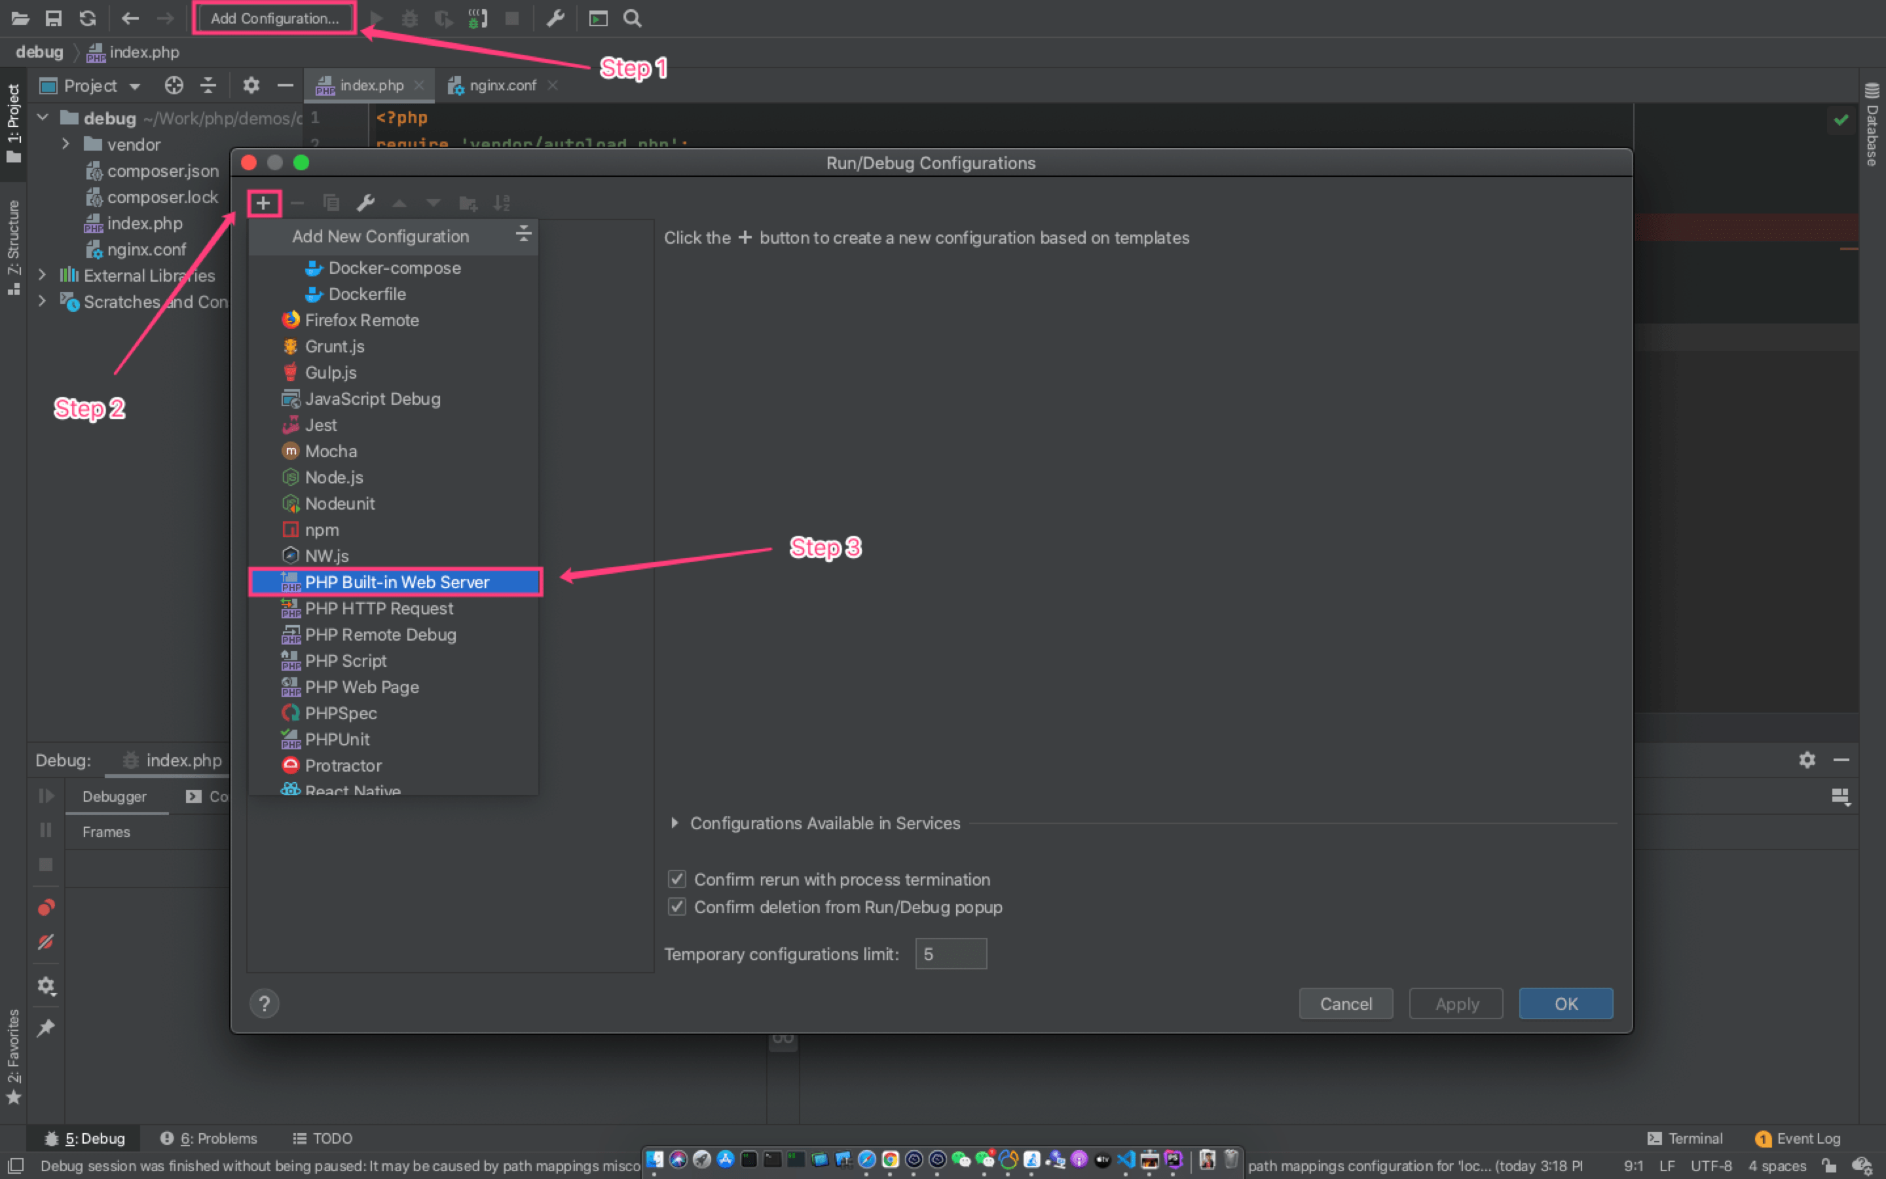Click the OK button

1566,1002
